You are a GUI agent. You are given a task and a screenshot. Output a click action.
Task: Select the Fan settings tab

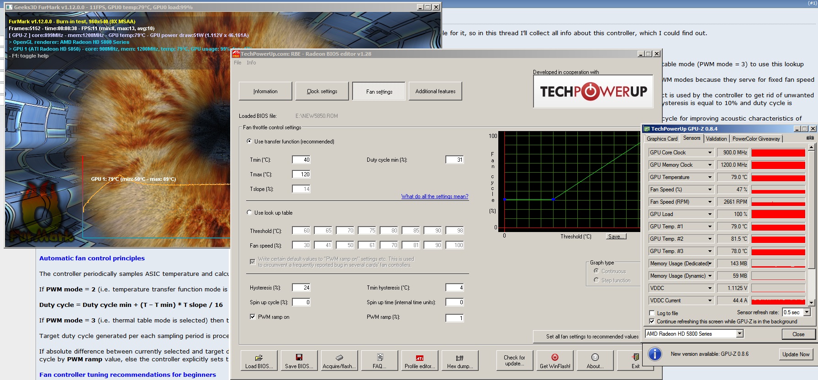[x=379, y=91]
